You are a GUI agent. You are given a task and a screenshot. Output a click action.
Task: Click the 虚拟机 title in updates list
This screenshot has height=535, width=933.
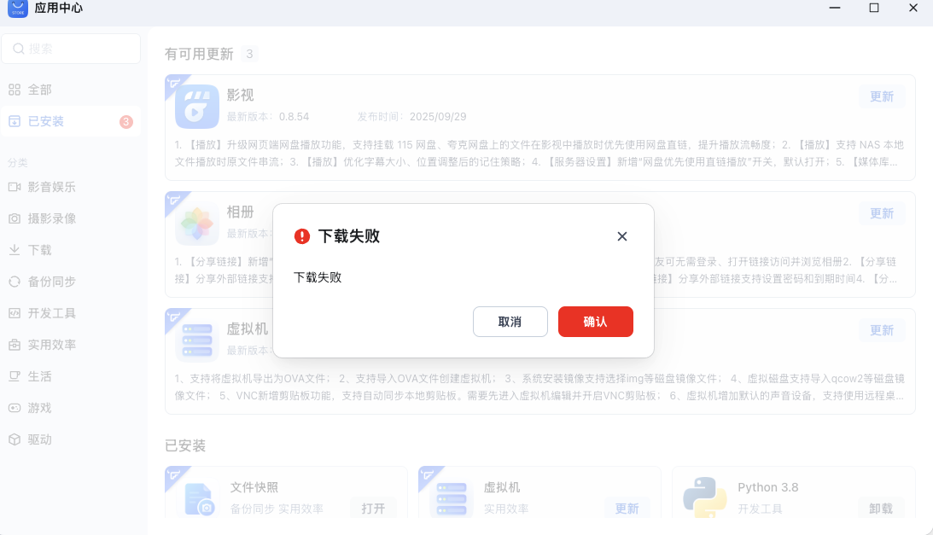tap(248, 329)
